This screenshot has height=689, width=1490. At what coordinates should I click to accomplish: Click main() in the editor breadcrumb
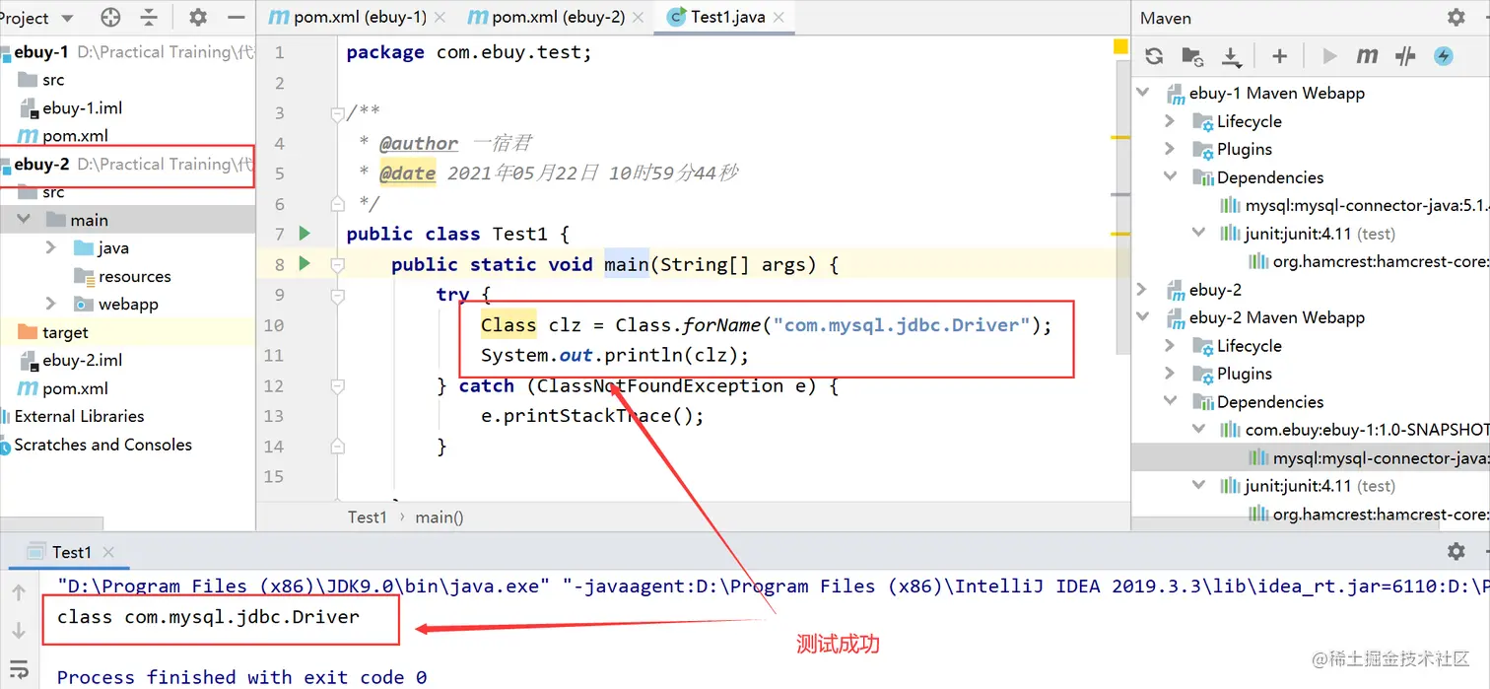click(440, 517)
